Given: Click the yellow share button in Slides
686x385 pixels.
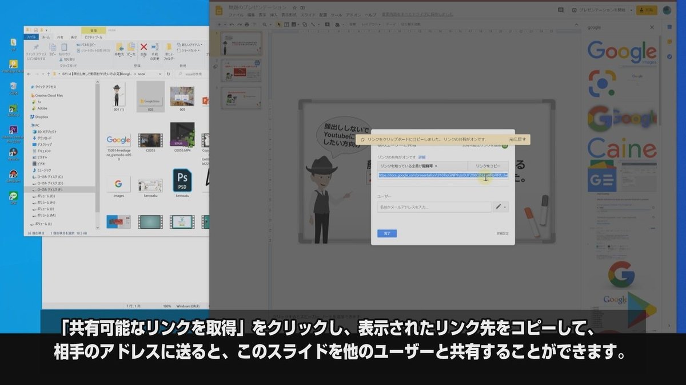Looking at the screenshot, I should coord(647,10).
